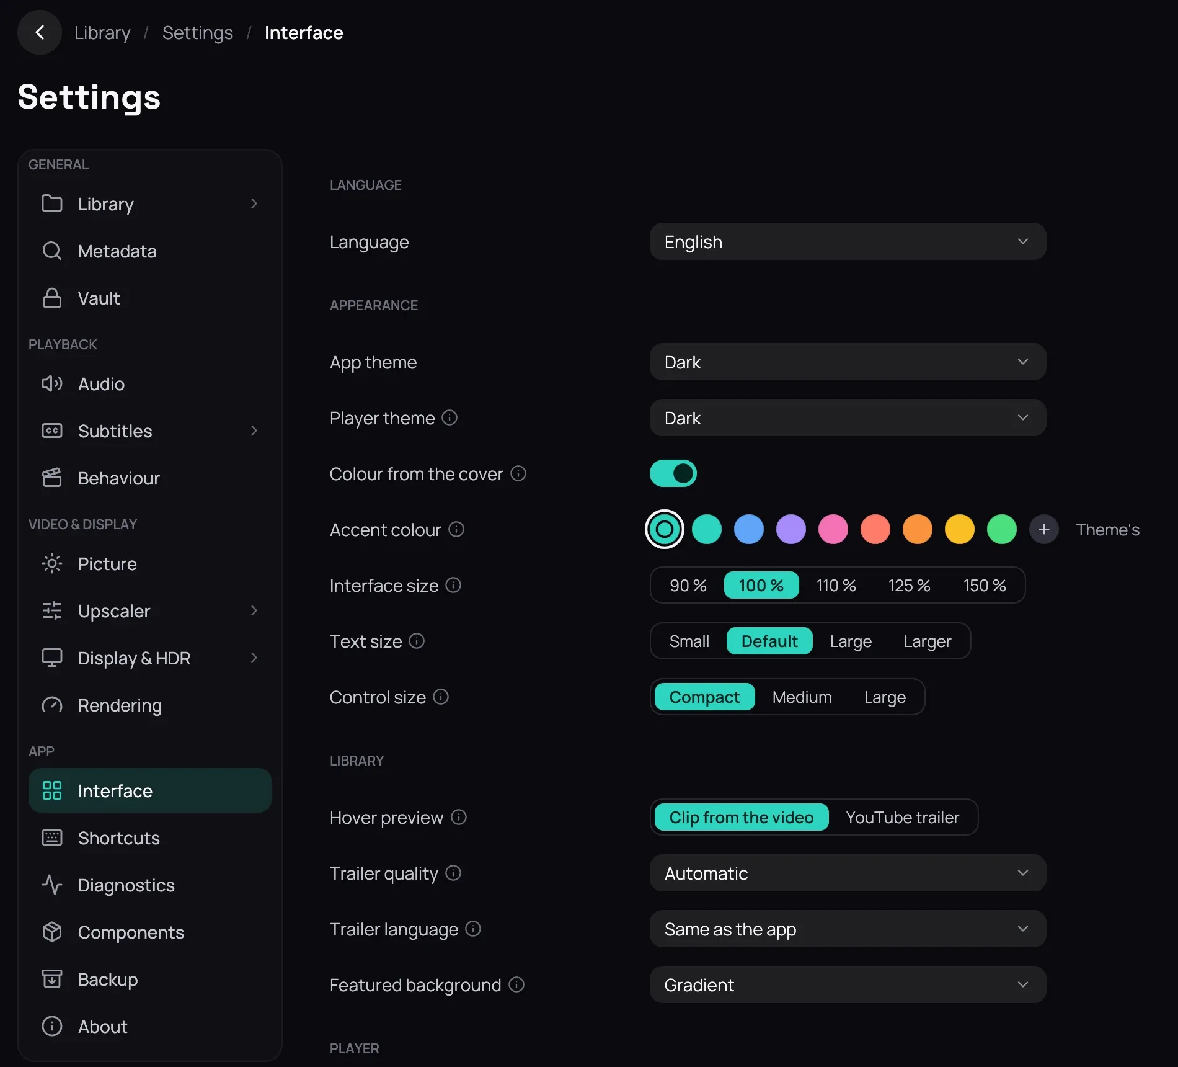Image resolution: width=1178 pixels, height=1067 pixels.
Task: Open Shortcuts settings section
Action: pos(150,837)
